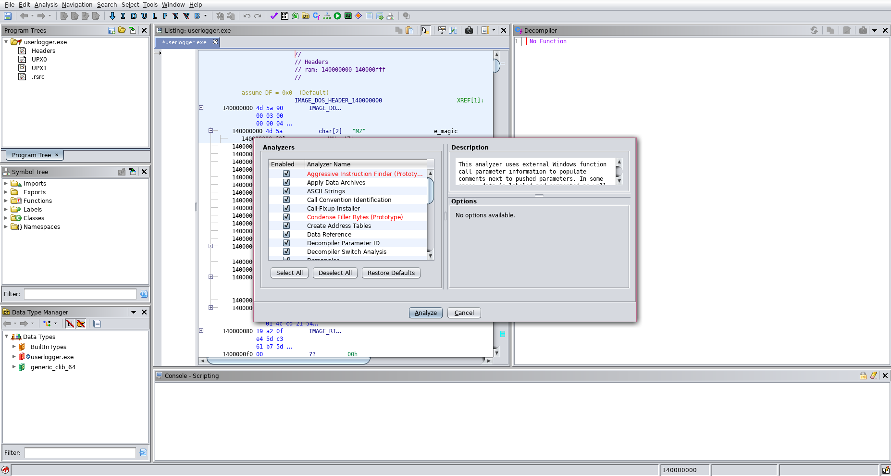Toggle Condense Filler Bytes checkbox
The width and height of the screenshot is (891, 476).
point(286,217)
